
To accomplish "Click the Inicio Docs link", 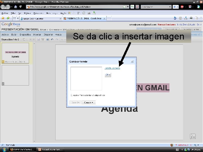I will coord(182,24).
